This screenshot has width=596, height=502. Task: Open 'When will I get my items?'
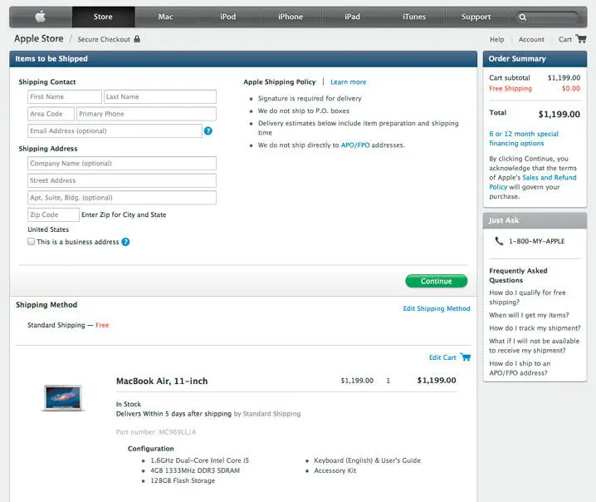click(x=529, y=315)
